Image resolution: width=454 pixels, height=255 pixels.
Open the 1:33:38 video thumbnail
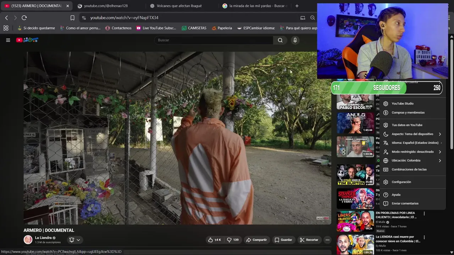pos(355,147)
